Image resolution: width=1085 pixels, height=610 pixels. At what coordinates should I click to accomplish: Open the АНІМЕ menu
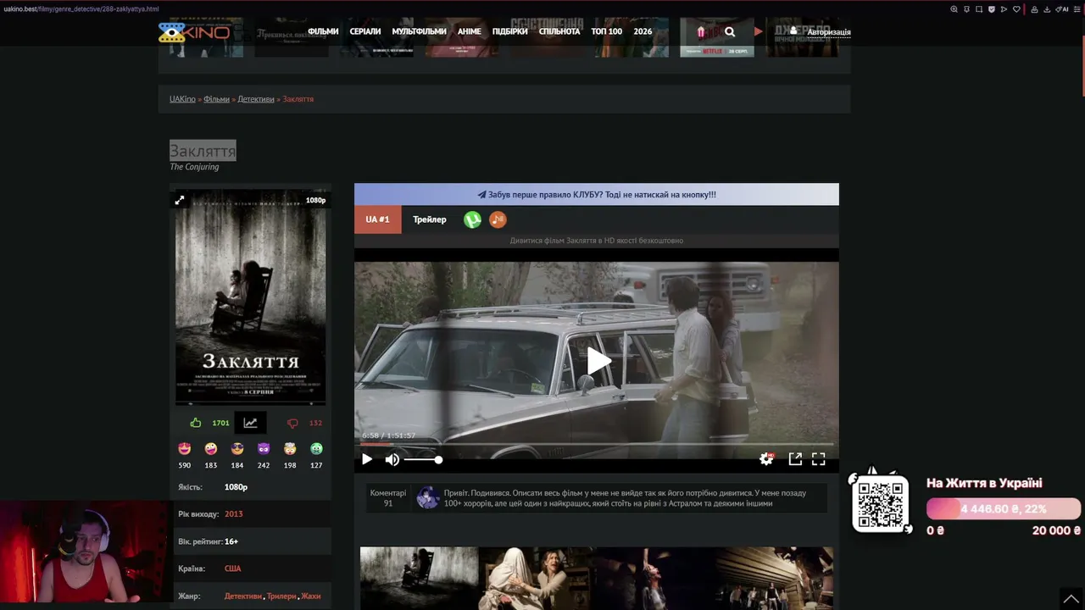point(469,31)
